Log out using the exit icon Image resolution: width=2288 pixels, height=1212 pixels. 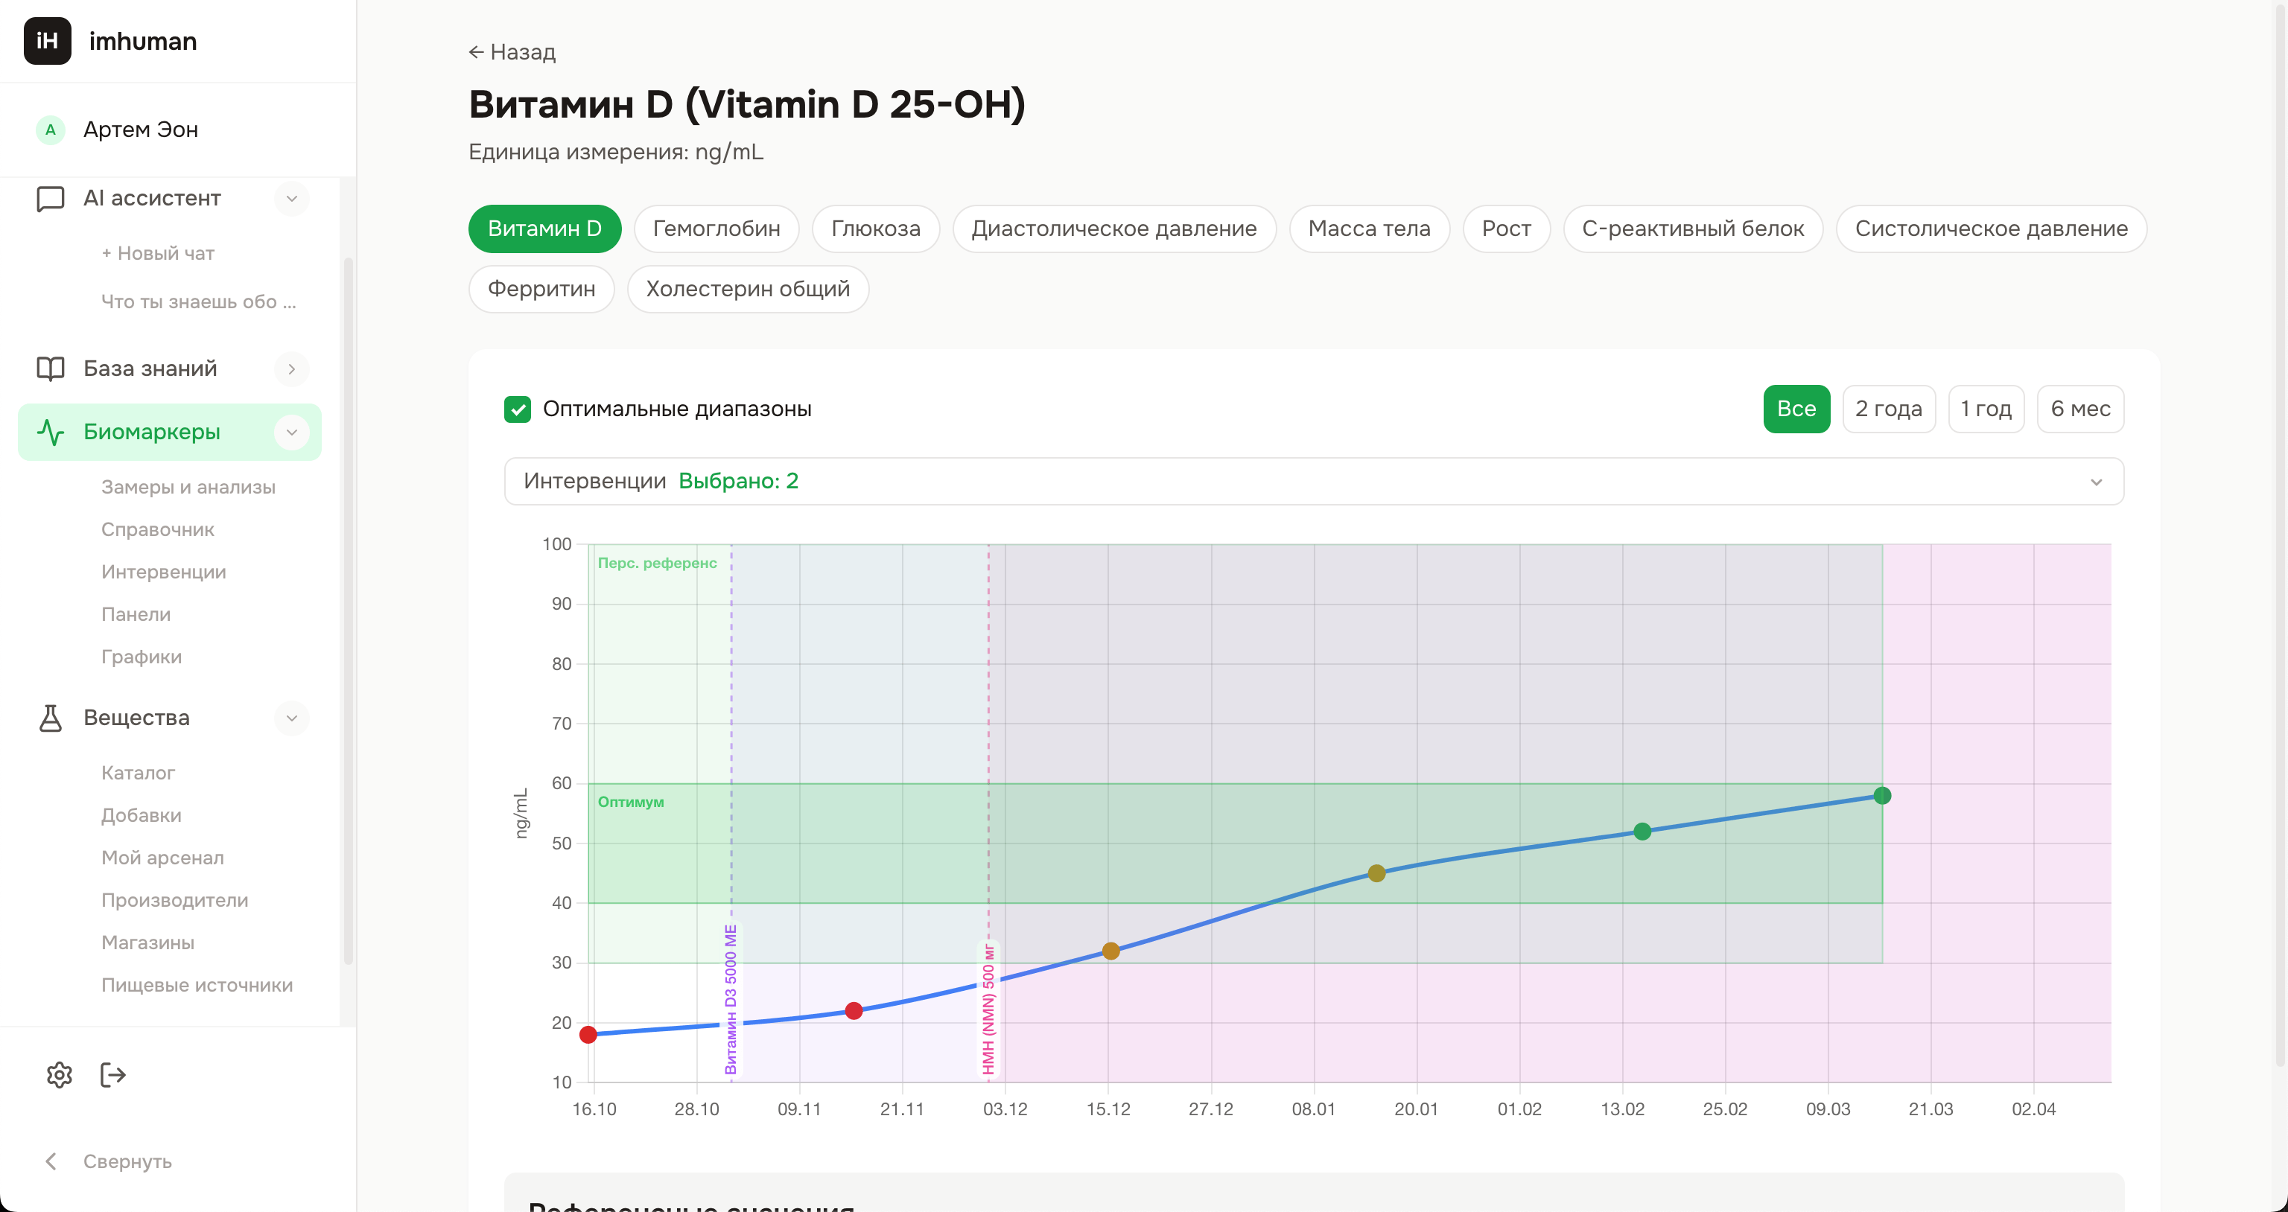click(112, 1074)
